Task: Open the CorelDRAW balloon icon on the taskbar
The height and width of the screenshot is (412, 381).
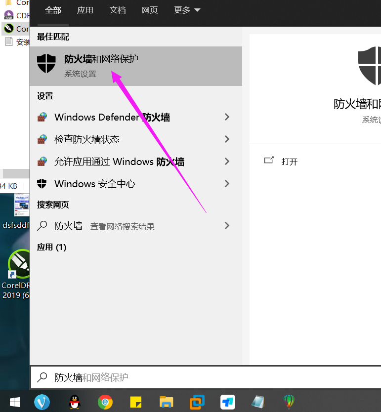Action: coord(289,402)
